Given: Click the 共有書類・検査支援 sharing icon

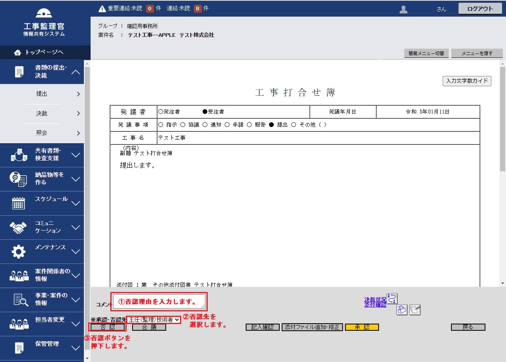Looking at the screenshot, I should tap(19, 155).
